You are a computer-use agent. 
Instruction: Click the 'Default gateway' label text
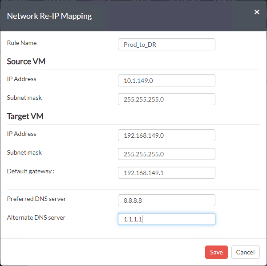coord(30,171)
